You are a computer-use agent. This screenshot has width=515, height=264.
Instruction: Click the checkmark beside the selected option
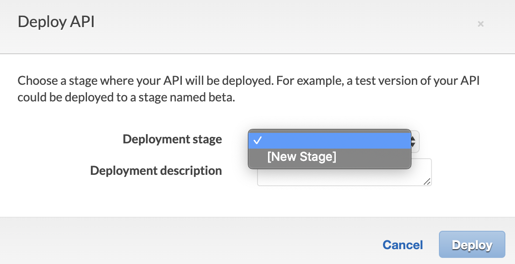coord(258,140)
